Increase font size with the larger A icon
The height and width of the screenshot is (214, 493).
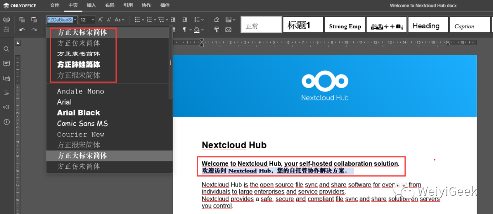100,20
